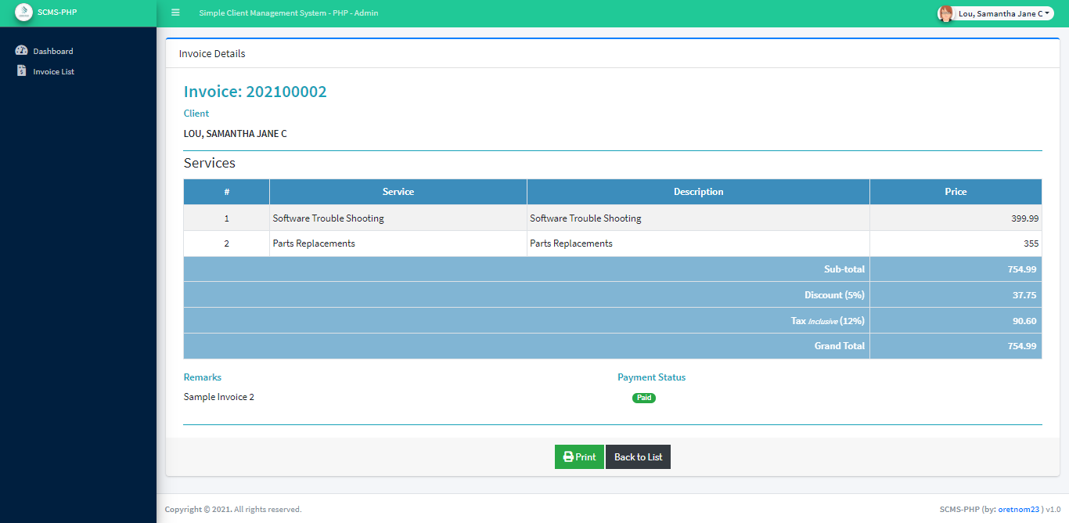Click the Paid status badge
This screenshot has height=523, width=1069.
[x=644, y=398]
